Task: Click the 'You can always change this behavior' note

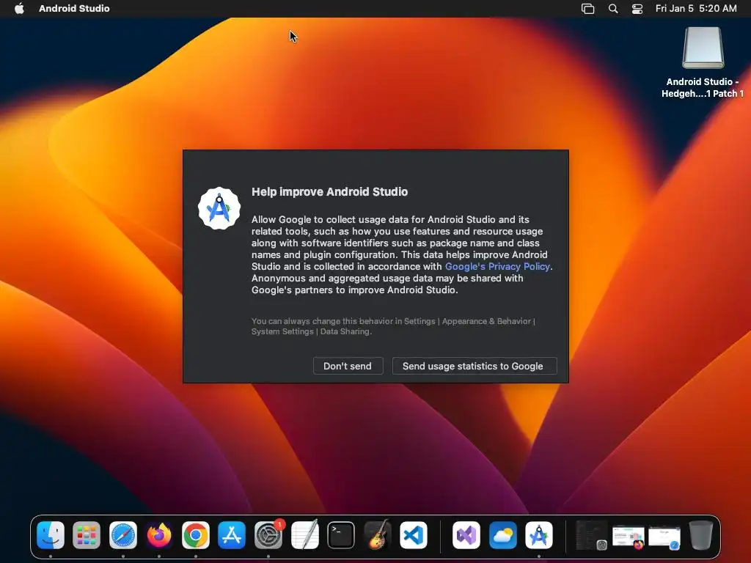Action: point(393,326)
